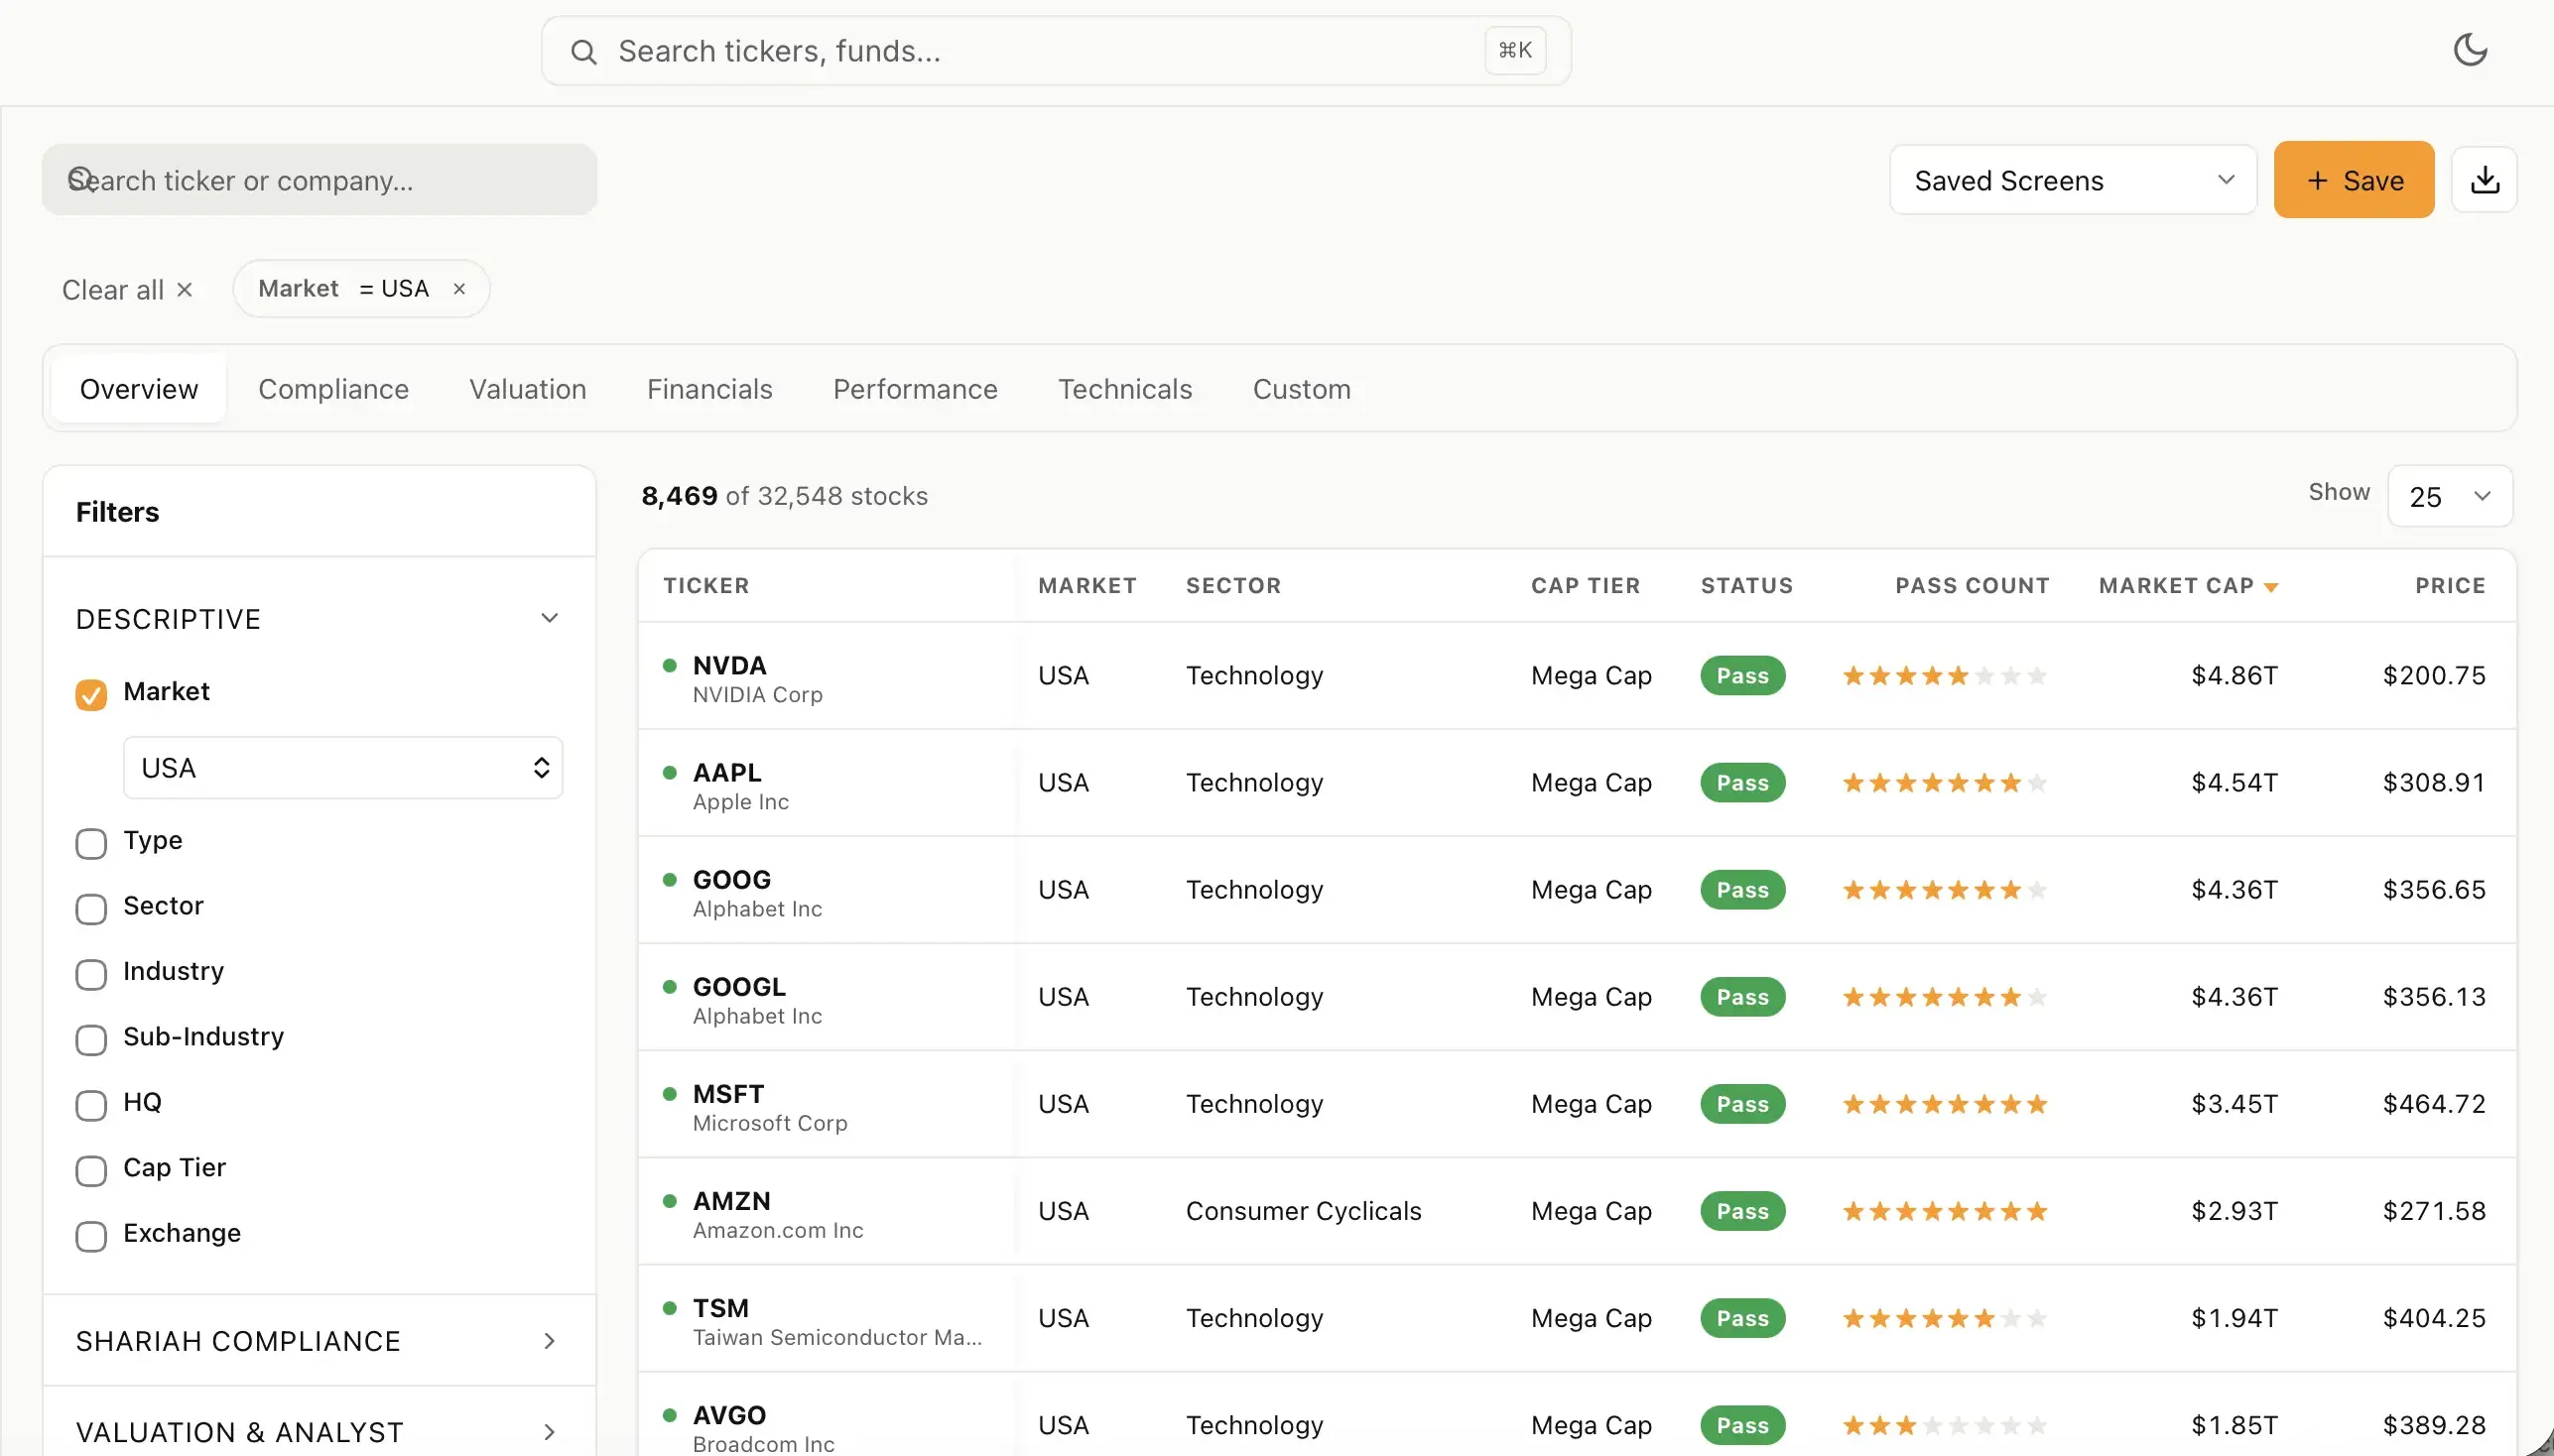Click AVGO's pass count star rating
Image resolution: width=2554 pixels, height=1456 pixels.
click(x=1945, y=1425)
